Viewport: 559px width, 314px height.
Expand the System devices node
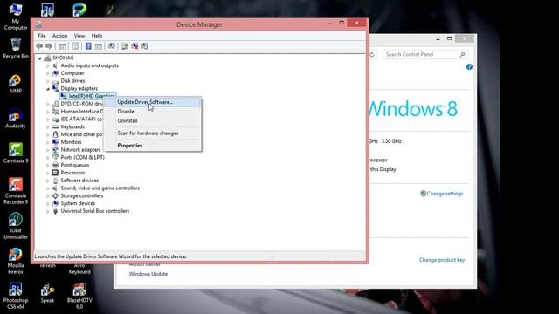click(x=48, y=203)
